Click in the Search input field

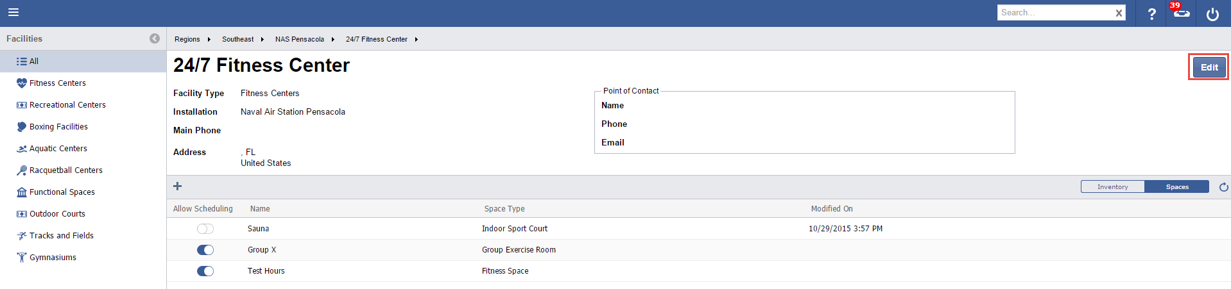click(1054, 13)
